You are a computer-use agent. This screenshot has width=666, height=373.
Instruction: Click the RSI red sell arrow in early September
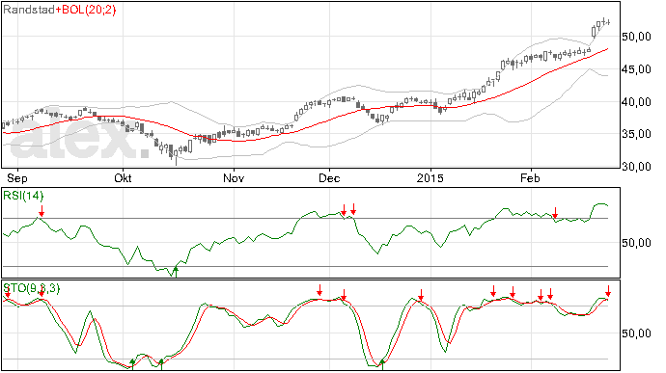click(x=42, y=210)
